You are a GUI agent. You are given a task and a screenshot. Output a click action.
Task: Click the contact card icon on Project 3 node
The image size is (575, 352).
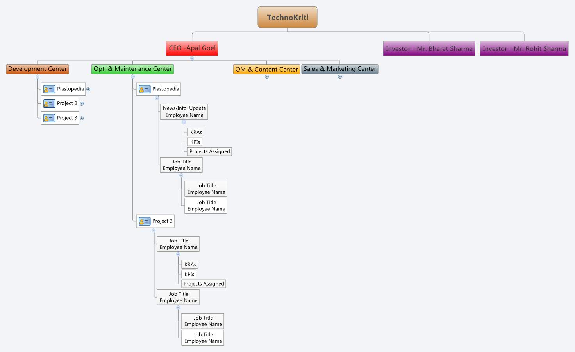[x=49, y=118]
